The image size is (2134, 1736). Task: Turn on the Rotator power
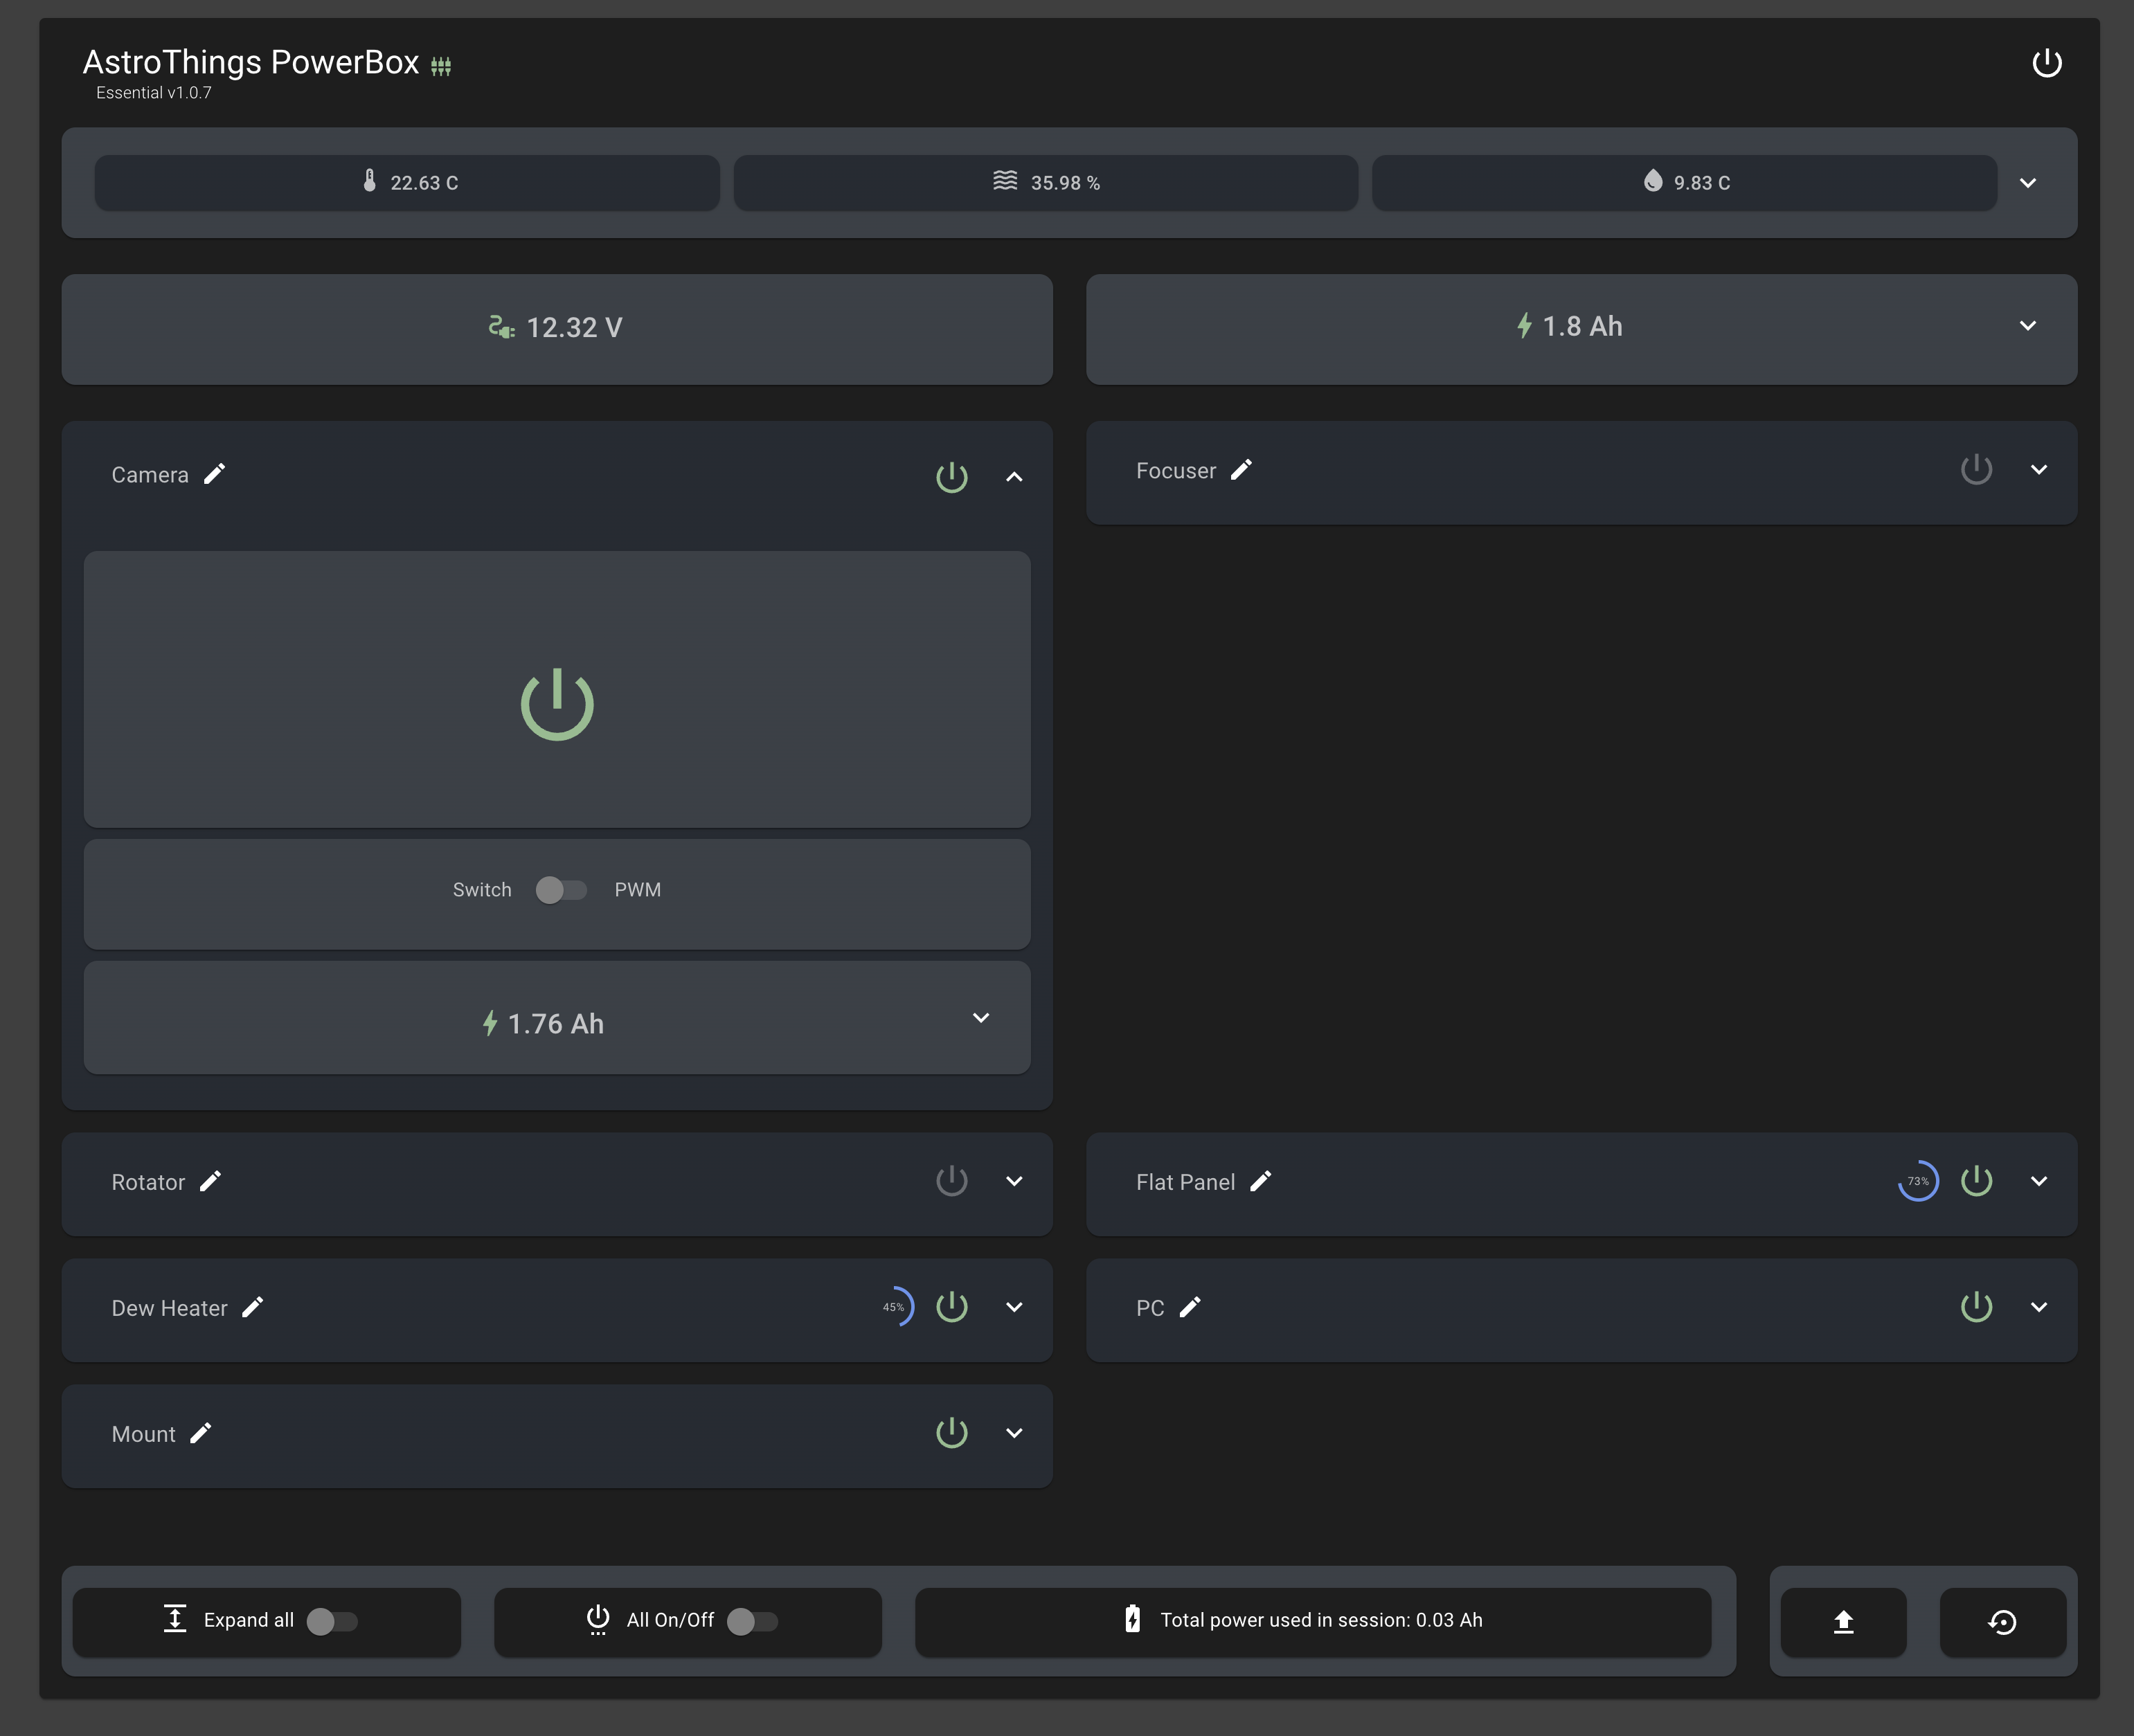(x=951, y=1181)
